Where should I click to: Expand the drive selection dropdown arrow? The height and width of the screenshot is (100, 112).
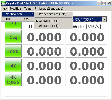(105, 19)
